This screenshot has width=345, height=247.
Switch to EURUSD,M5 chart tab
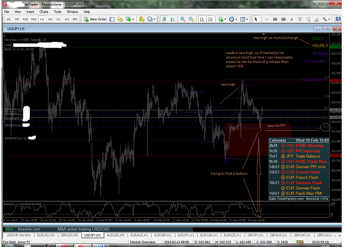[x=46, y=235]
